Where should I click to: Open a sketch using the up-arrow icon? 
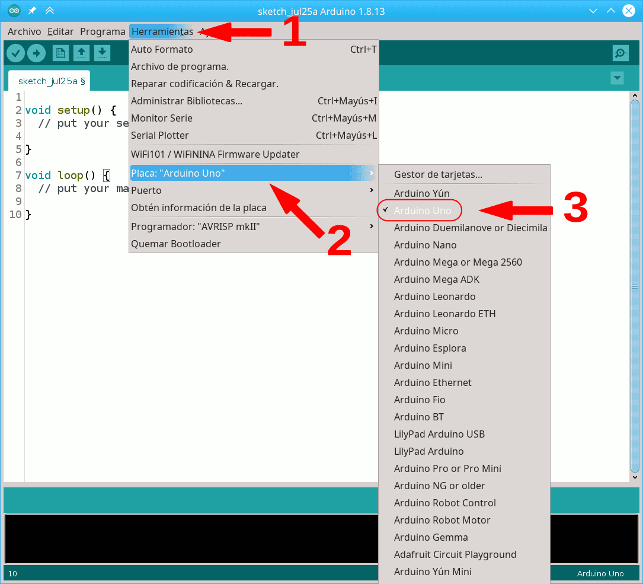(x=81, y=53)
